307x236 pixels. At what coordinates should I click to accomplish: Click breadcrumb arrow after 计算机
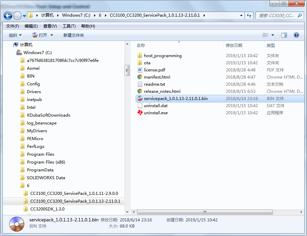coord(58,15)
